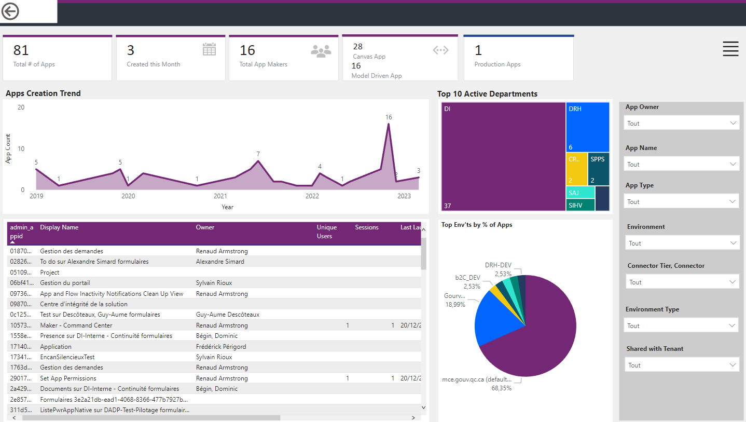Click owner 'Frédérick Périgord' cell
Image resolution: width=746 pixels, height=422 pixels.
(221, 347)
